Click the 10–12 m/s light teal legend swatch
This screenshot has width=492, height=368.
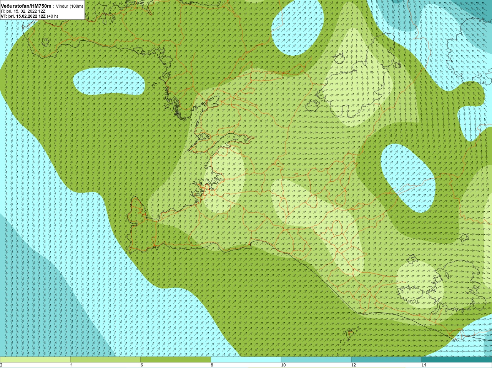pos(316,360)
